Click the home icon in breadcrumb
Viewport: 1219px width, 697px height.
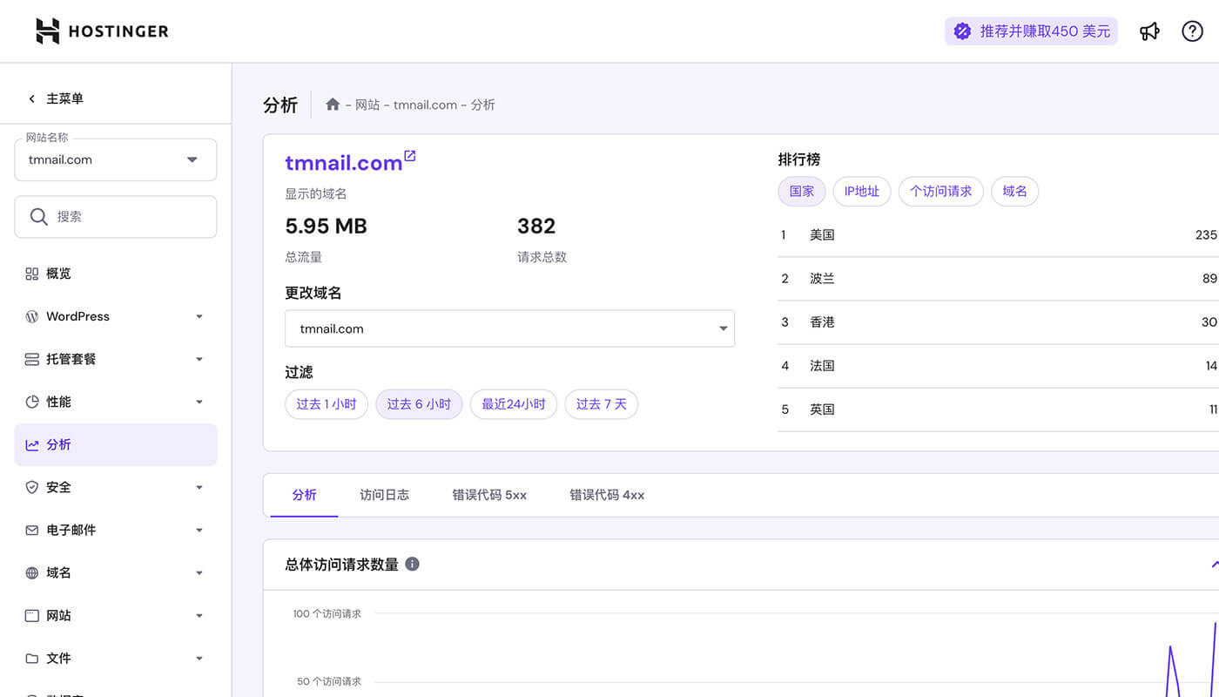333,105
